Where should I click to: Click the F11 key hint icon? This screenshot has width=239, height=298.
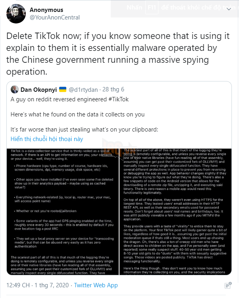[x=151, y=8]
